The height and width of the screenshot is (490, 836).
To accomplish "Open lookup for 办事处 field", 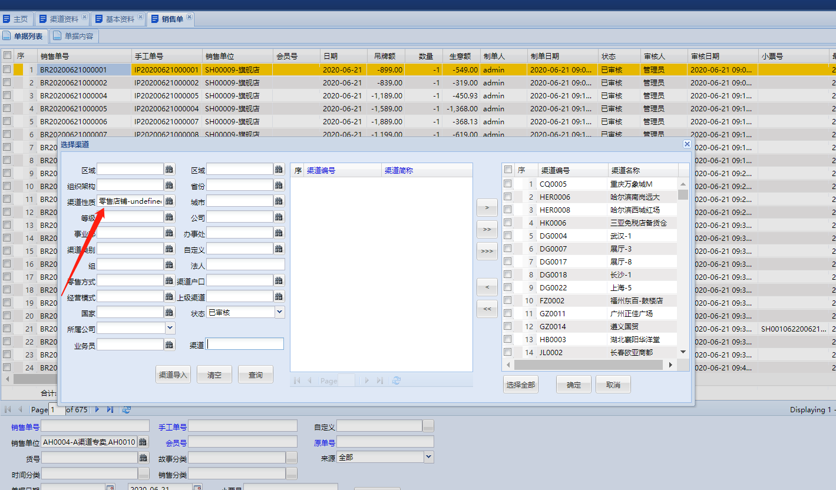I will (279, 233).
